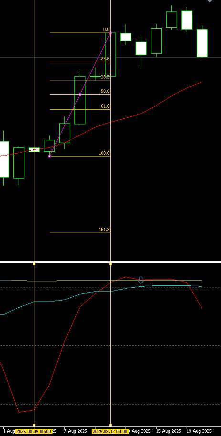The width and height of the screenshot is (221, 436).
Task: Select the Fibonacci anchor point at 0.0 level
Action: coord(110,33)
